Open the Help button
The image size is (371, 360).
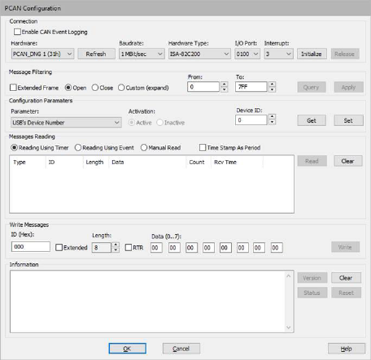click(347, 349)
